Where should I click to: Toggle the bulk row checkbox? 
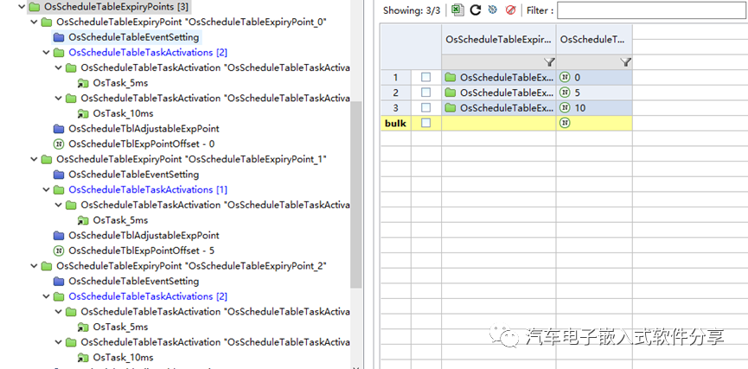425,124
